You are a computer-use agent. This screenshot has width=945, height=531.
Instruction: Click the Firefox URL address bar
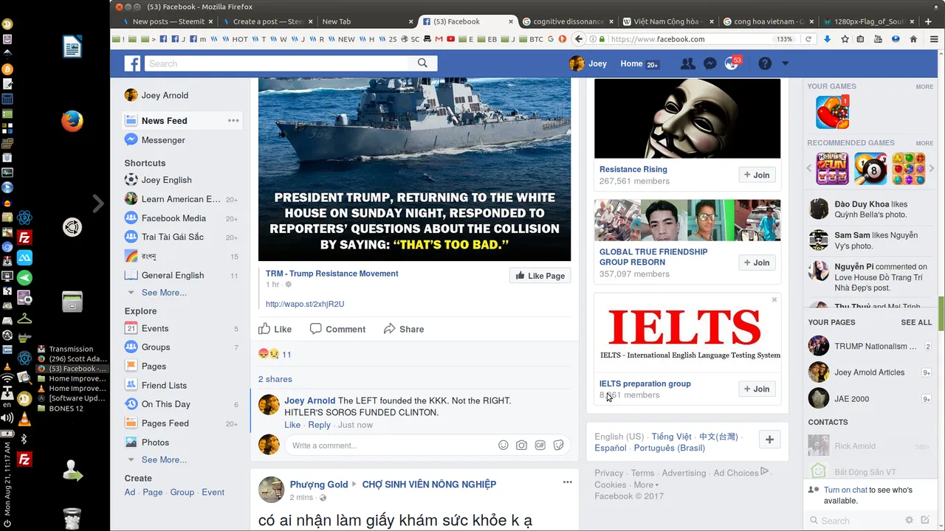point(687,39)
